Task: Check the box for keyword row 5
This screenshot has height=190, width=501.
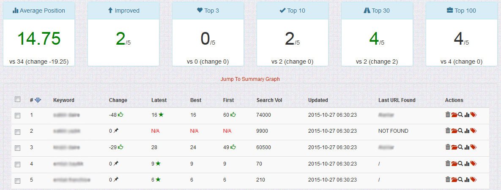Action: 18,181
